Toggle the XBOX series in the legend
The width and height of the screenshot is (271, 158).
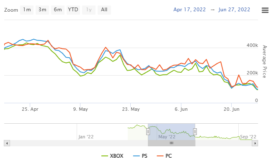tap(113, 156)
